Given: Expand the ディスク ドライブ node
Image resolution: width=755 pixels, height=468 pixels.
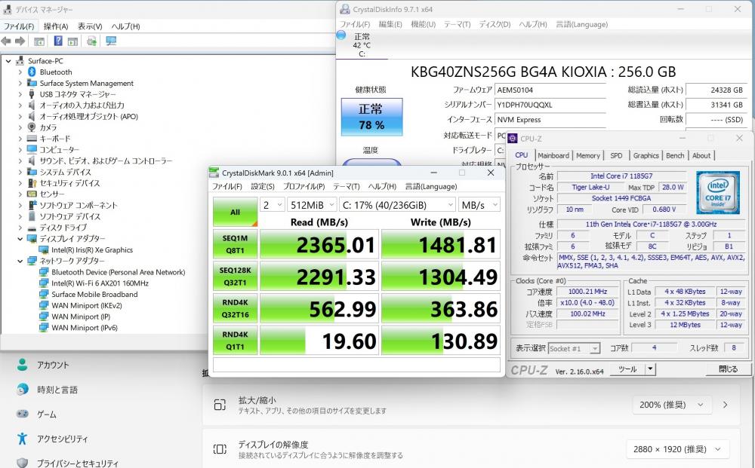Looking at the screenshot, I should (20, 228).
